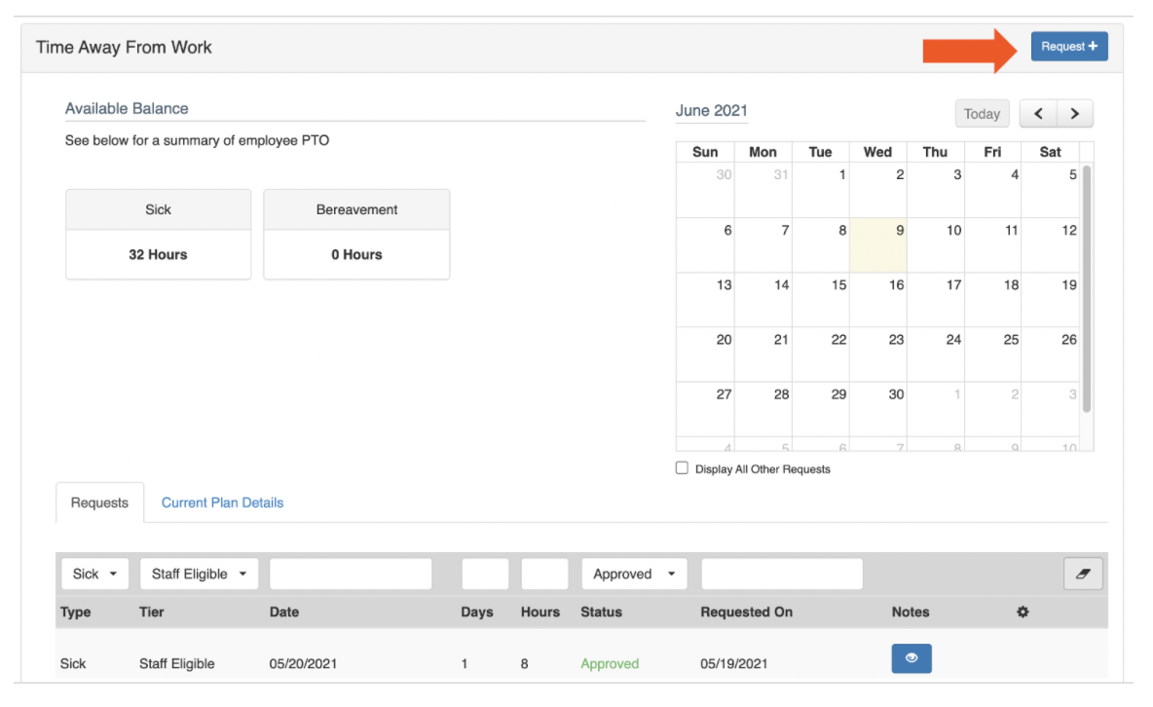This screenshot has width=1153, height=707.
Task: Advance calendar to next month
Action: point(1074,114)
